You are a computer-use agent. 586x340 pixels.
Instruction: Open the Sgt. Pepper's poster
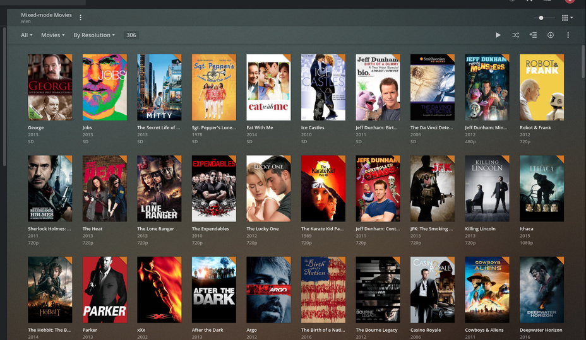[214, 87]
